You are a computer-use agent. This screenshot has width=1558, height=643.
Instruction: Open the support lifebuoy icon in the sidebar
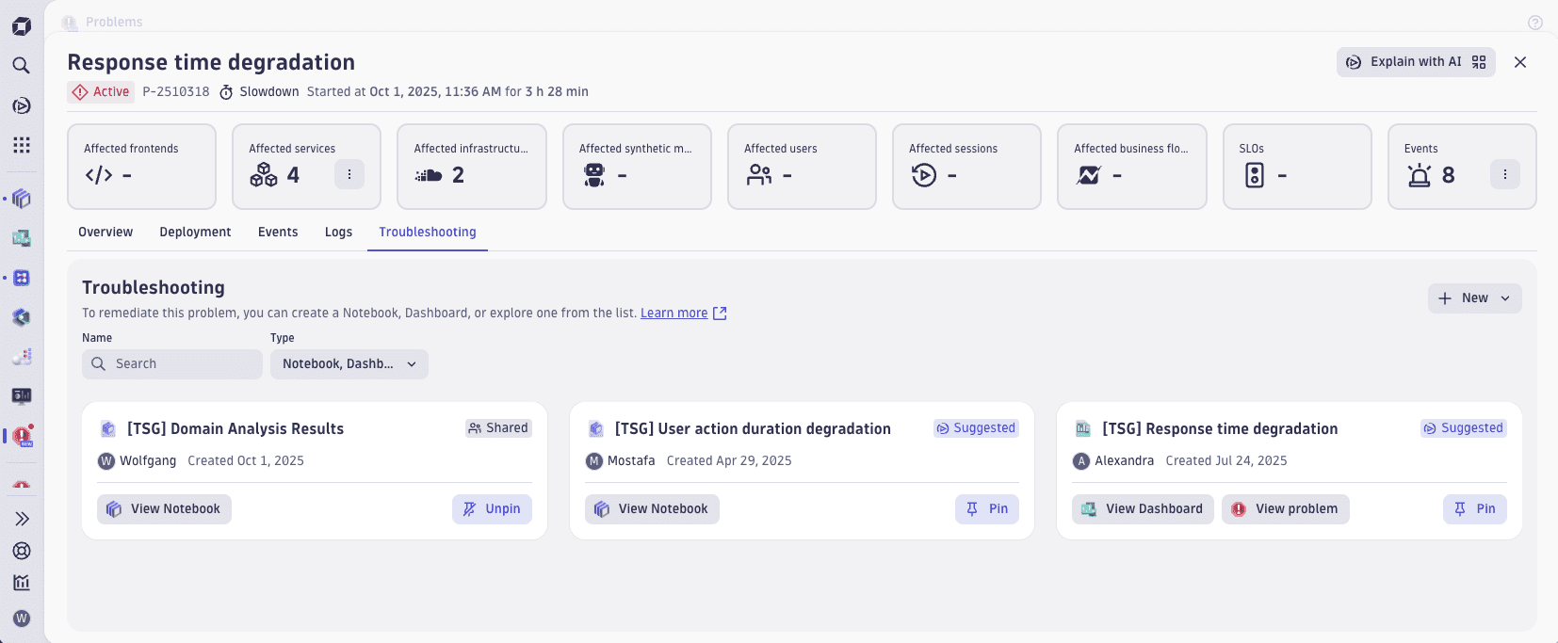pos(22,551)
